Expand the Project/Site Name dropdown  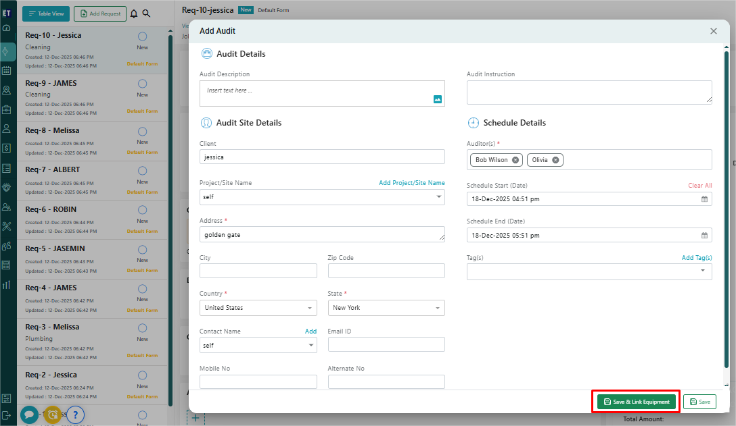440,197
